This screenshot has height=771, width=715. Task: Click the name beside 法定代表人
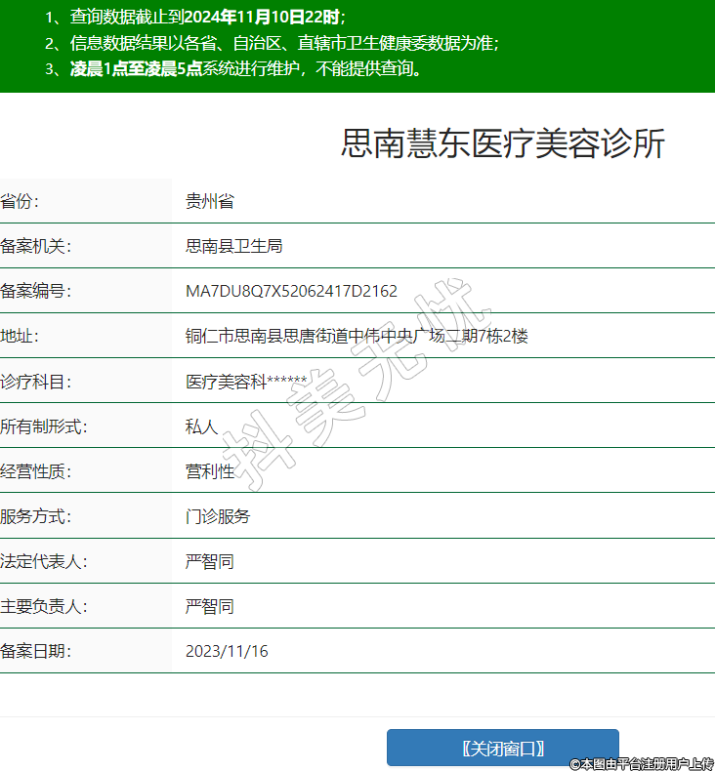tap(209, 561)
